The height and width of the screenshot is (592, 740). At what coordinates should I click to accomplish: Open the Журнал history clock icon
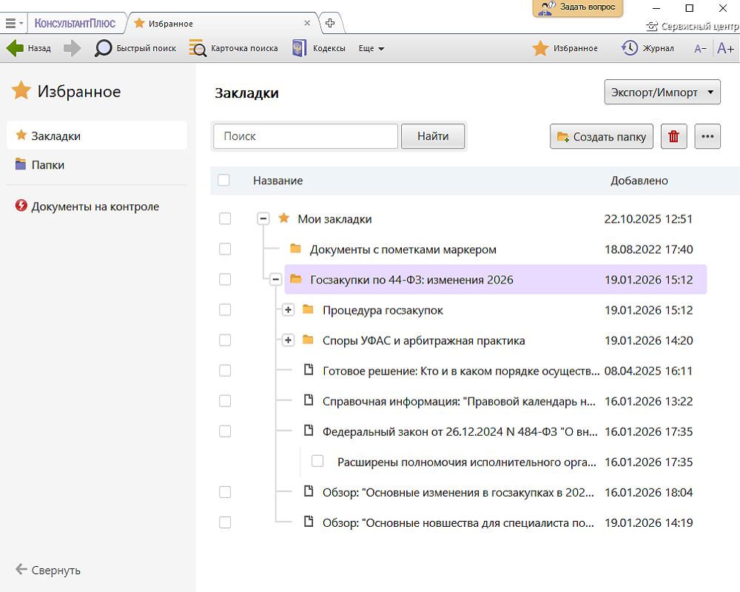pyautogui.click(x=629, y=48)
